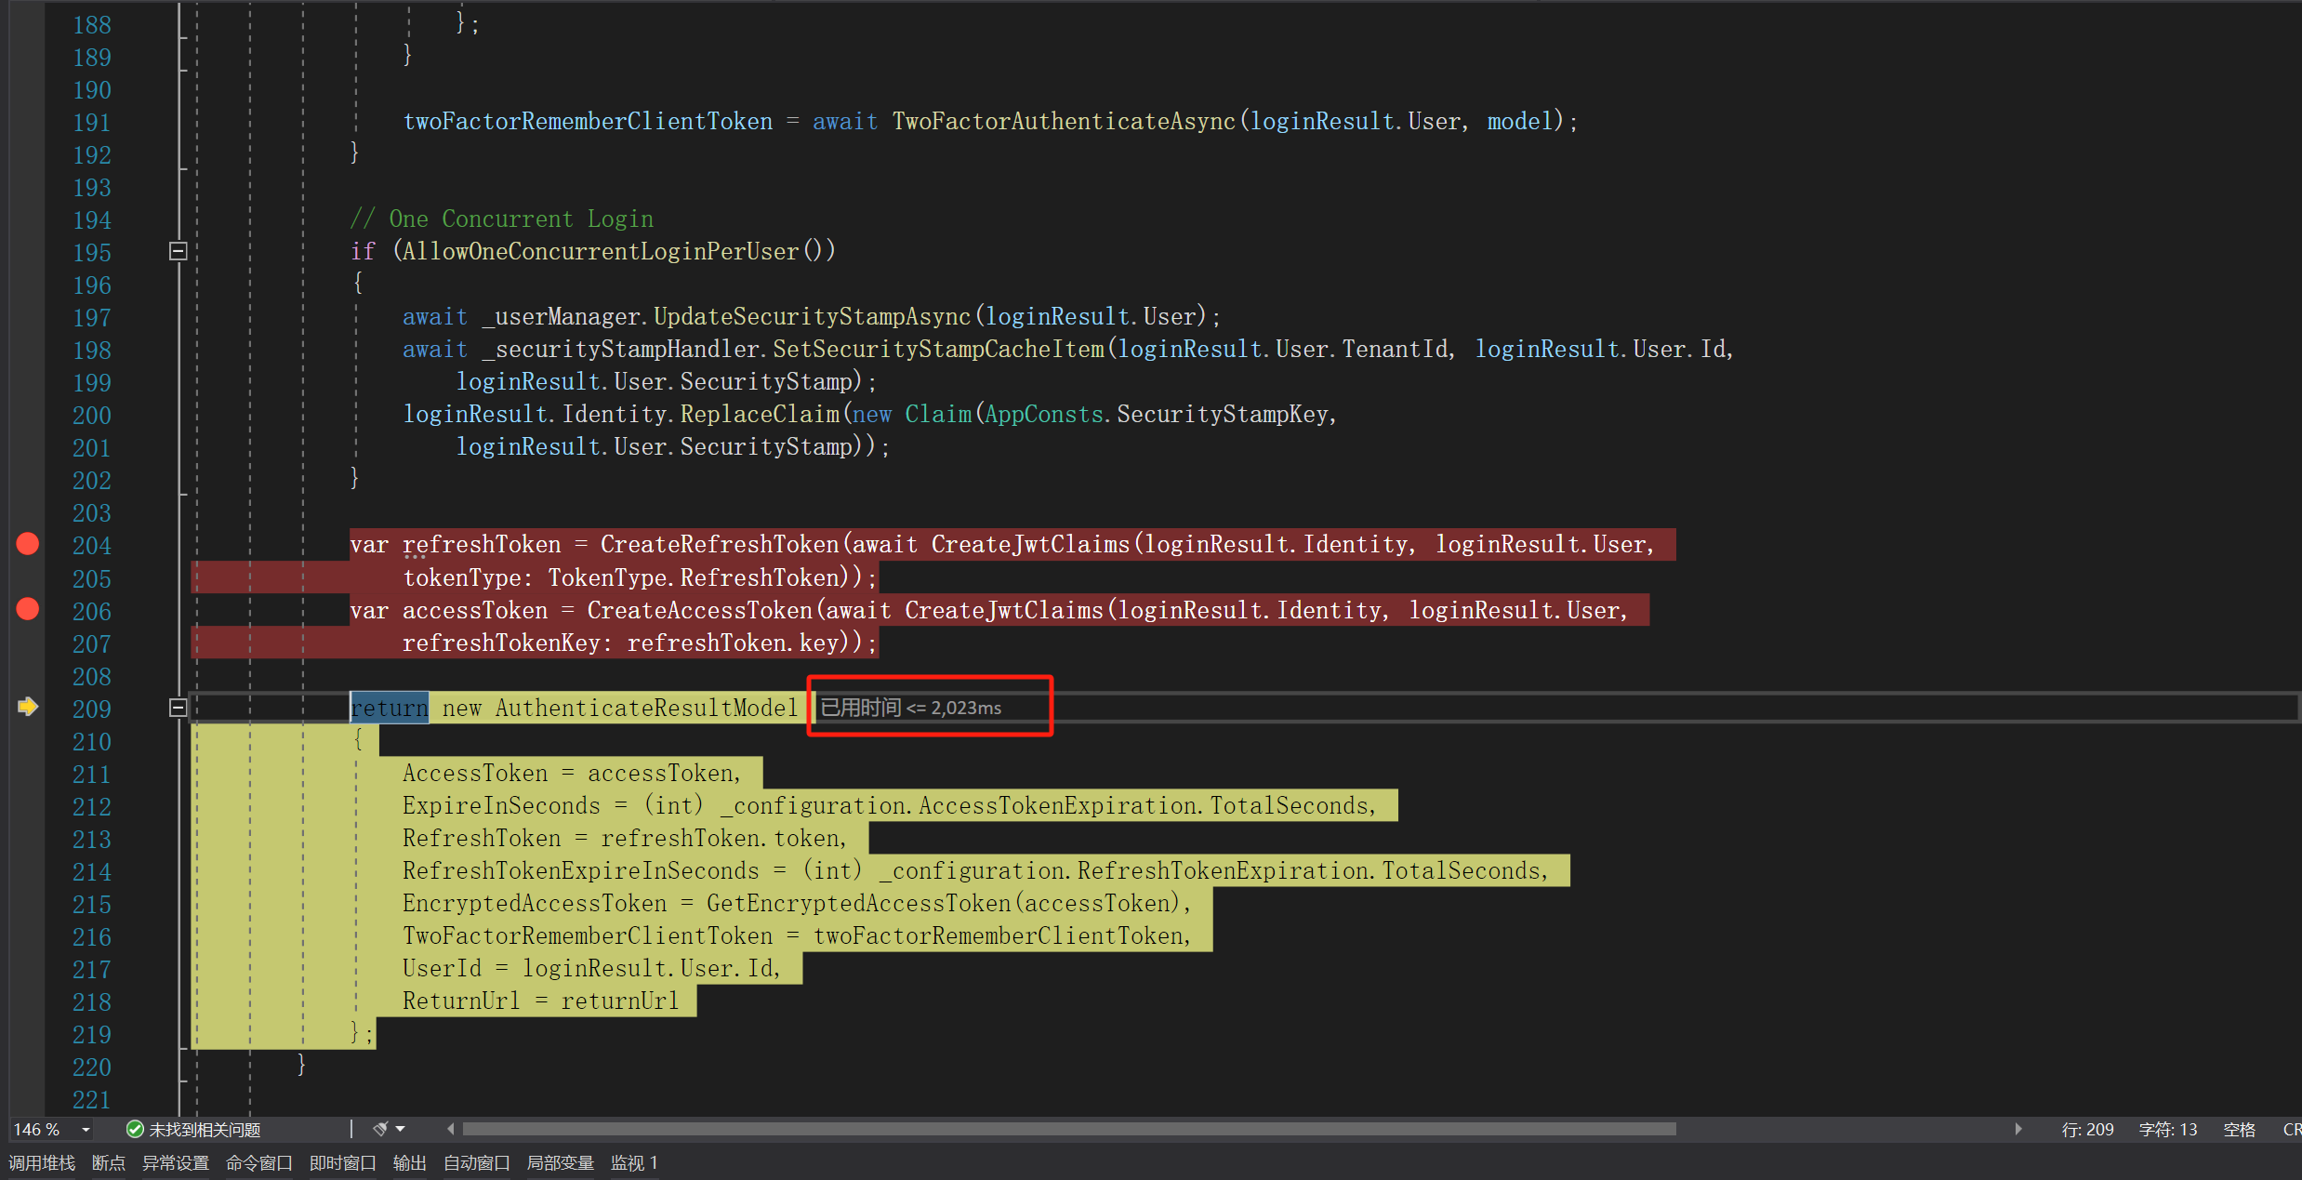
Task: Click the horizontal scrollbar thumb
Action: [1069, 1129]
